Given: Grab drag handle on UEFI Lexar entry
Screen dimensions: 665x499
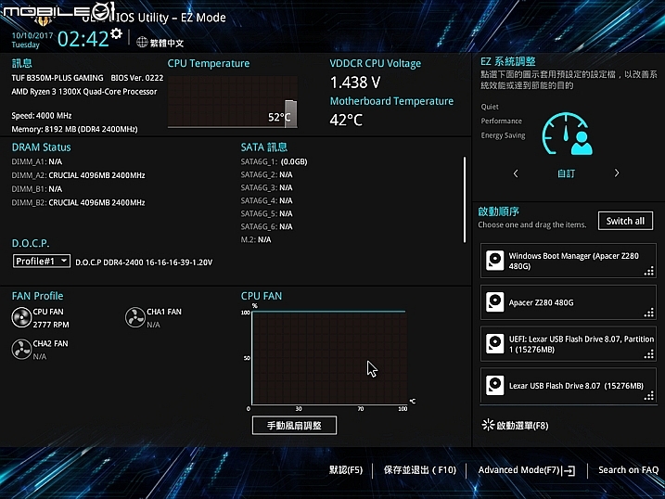Looking at the screenshot, I should point(649,354).
